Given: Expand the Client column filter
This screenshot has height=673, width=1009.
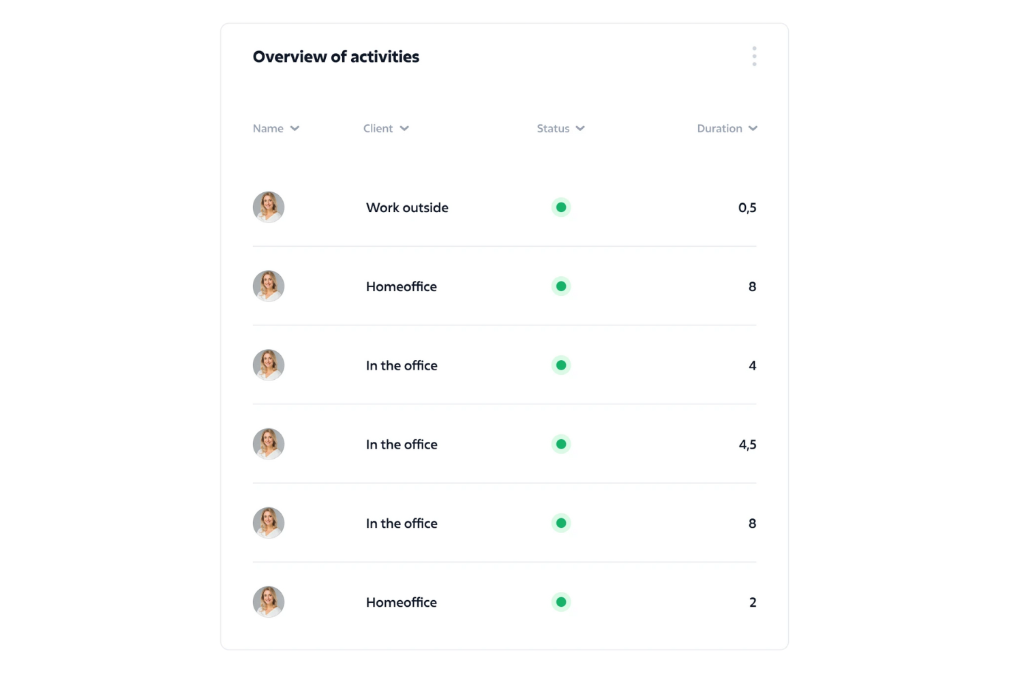Looking at the screenshot, I should click(x=405, y=128).
